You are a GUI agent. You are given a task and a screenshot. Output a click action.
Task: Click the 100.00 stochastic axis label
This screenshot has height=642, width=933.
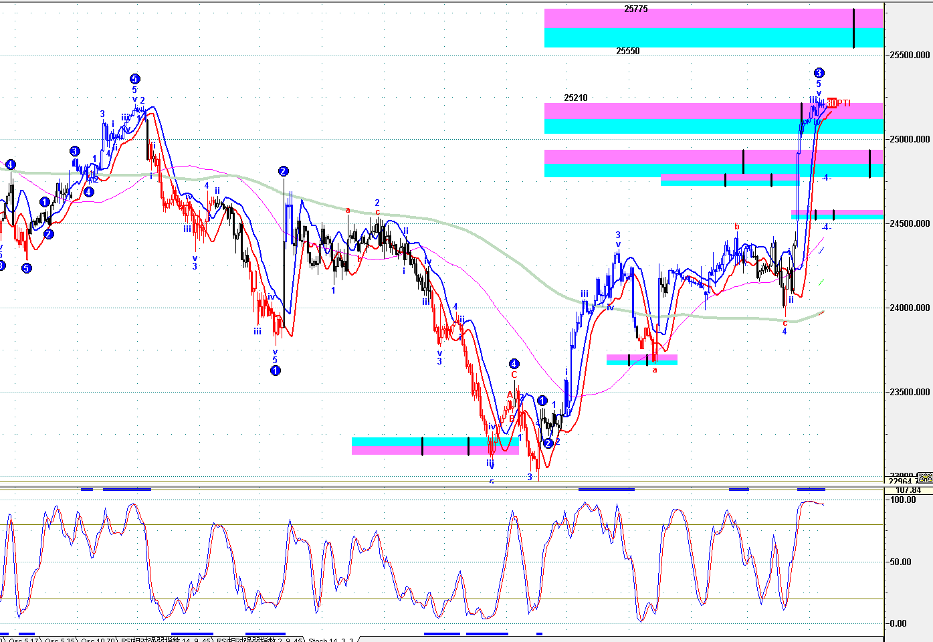(x=903, y=500)
